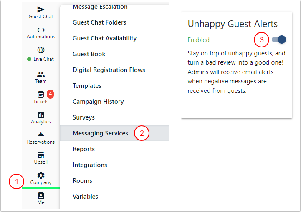Open Guest Chat paper plane icon
This screenshot has width=301, height=212.
(x=41, y=10)
